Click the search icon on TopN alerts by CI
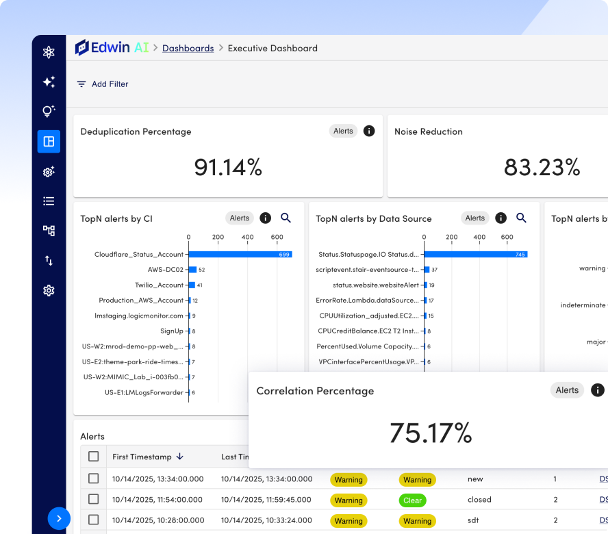 click(x=286, y=218)
